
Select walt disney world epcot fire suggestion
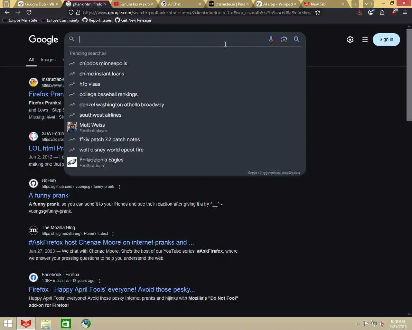[185, 150]
